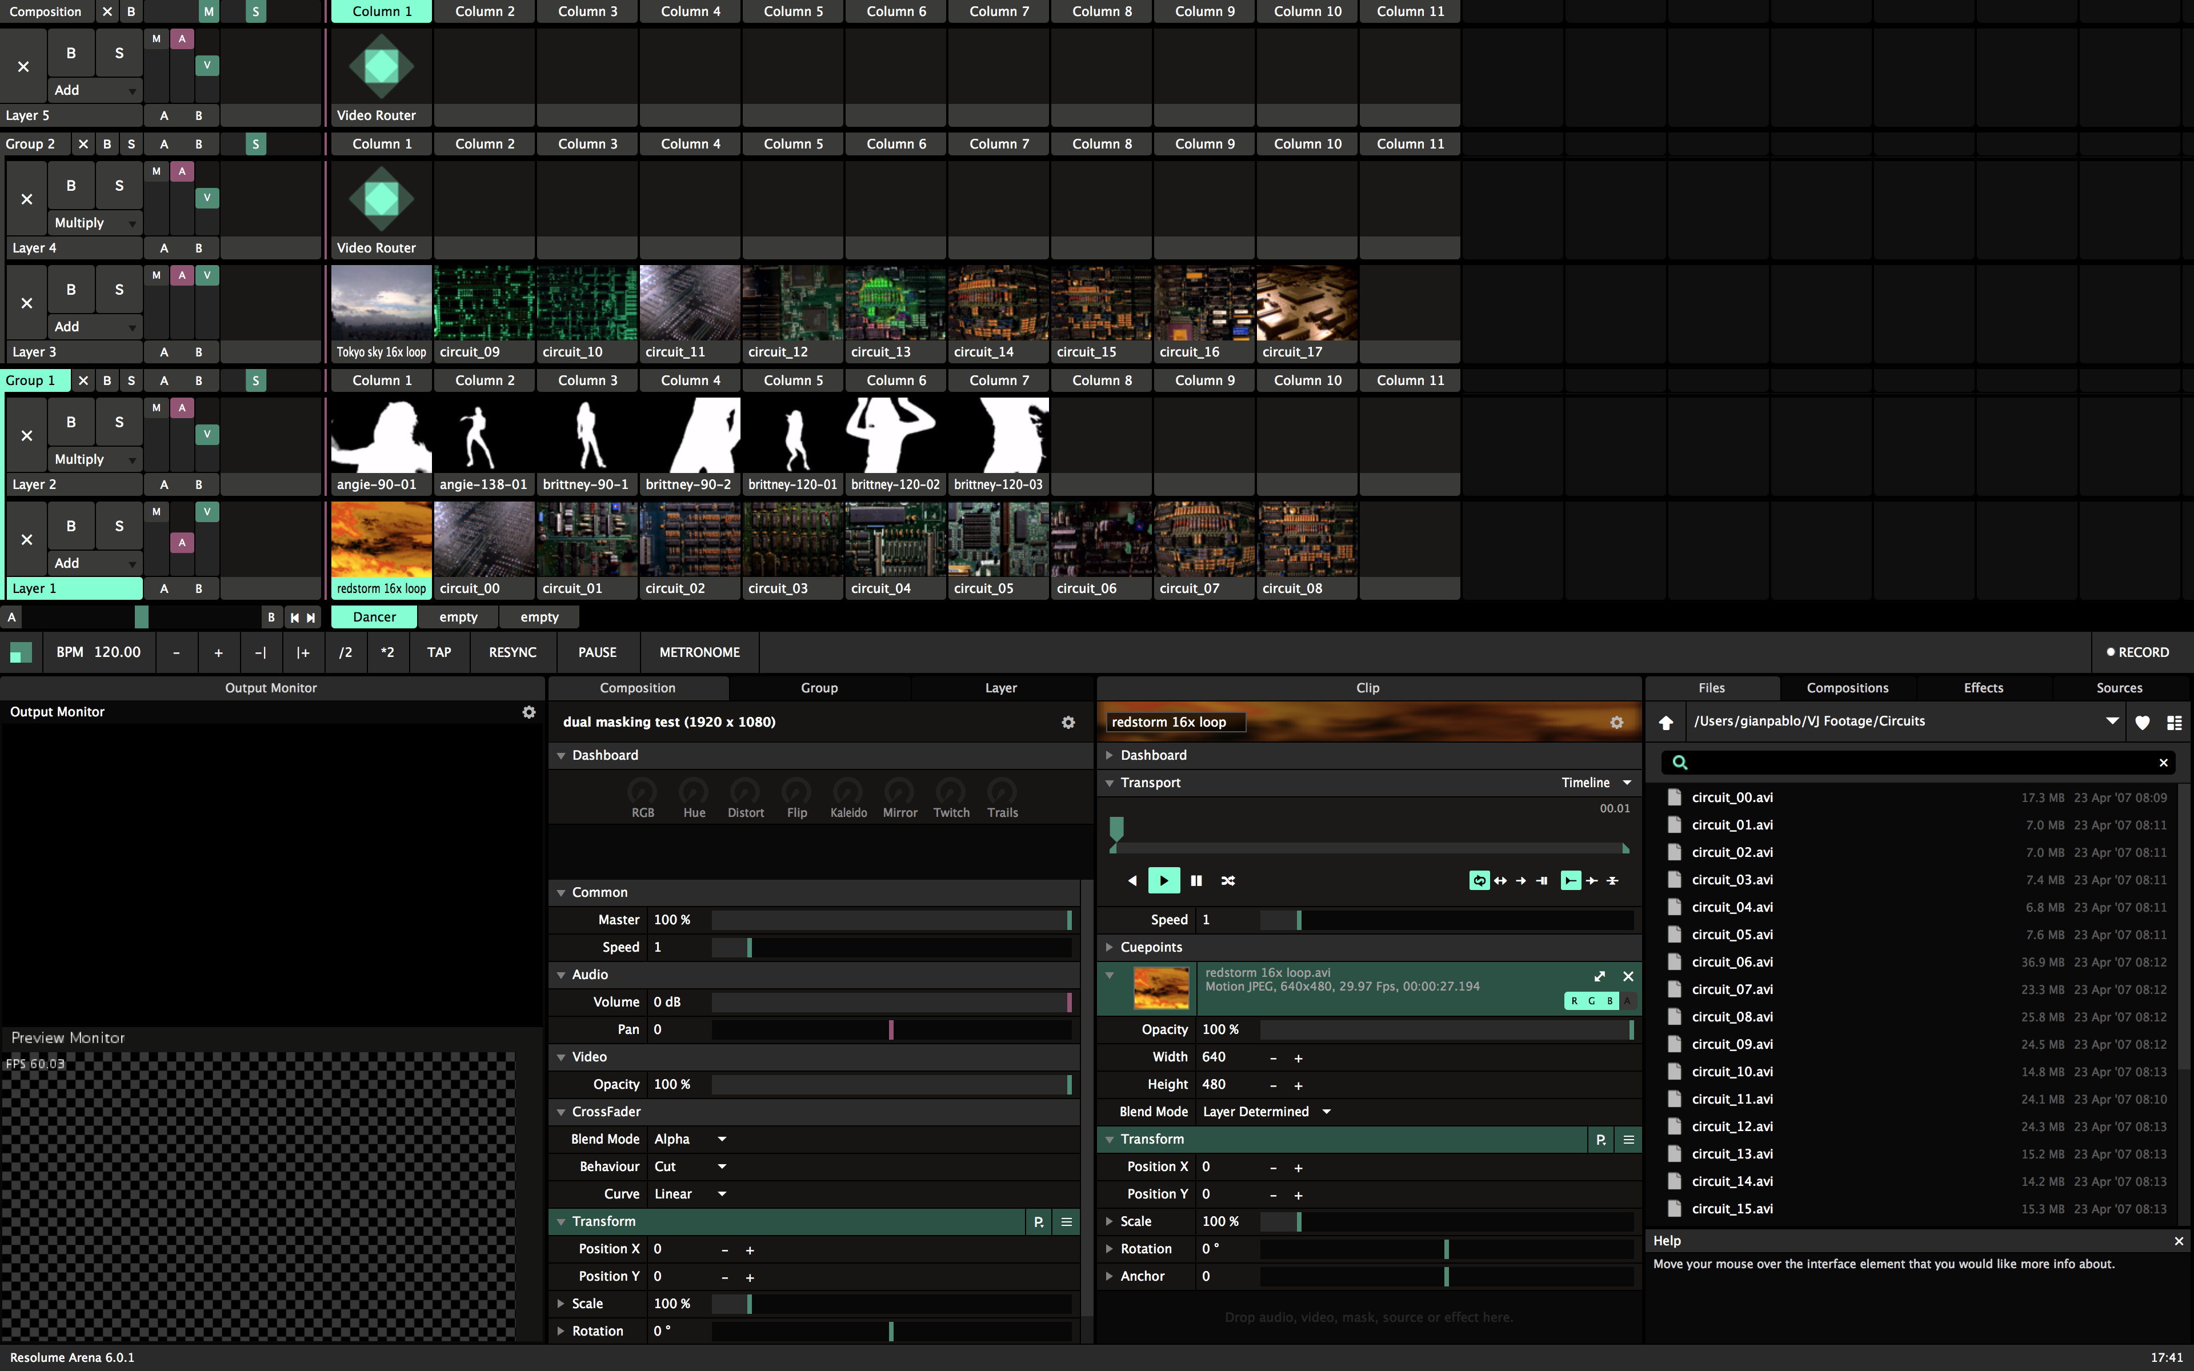Open clip settings gear for redstorm 16x loop
This screenshot has height=1371, width=2194.
(x=1616, y=721)
